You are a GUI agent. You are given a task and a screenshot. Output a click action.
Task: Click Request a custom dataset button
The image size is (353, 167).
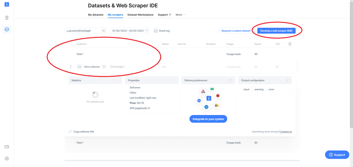(236, 31)
